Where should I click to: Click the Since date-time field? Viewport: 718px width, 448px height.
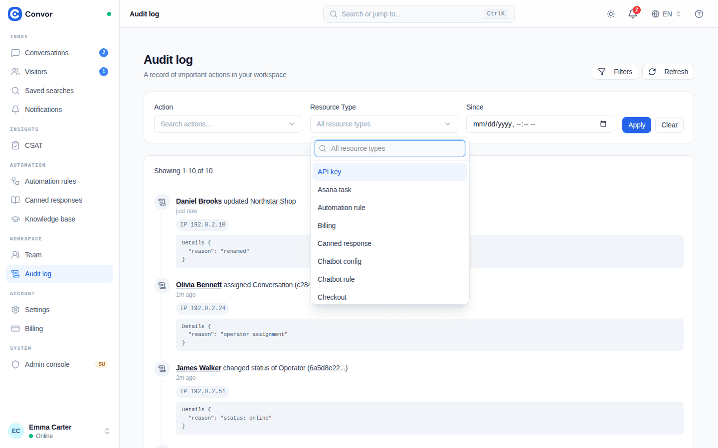(540, 124)
